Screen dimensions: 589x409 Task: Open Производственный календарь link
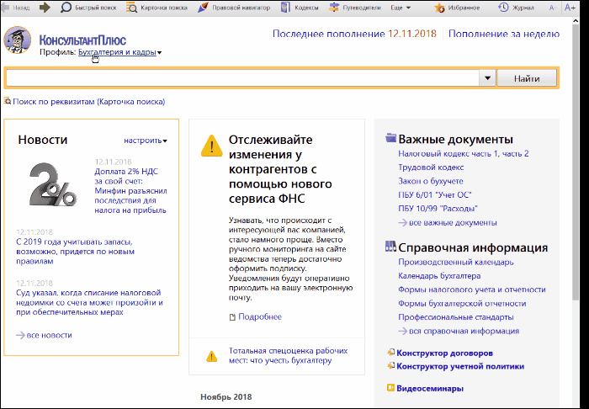coord(456,263)
